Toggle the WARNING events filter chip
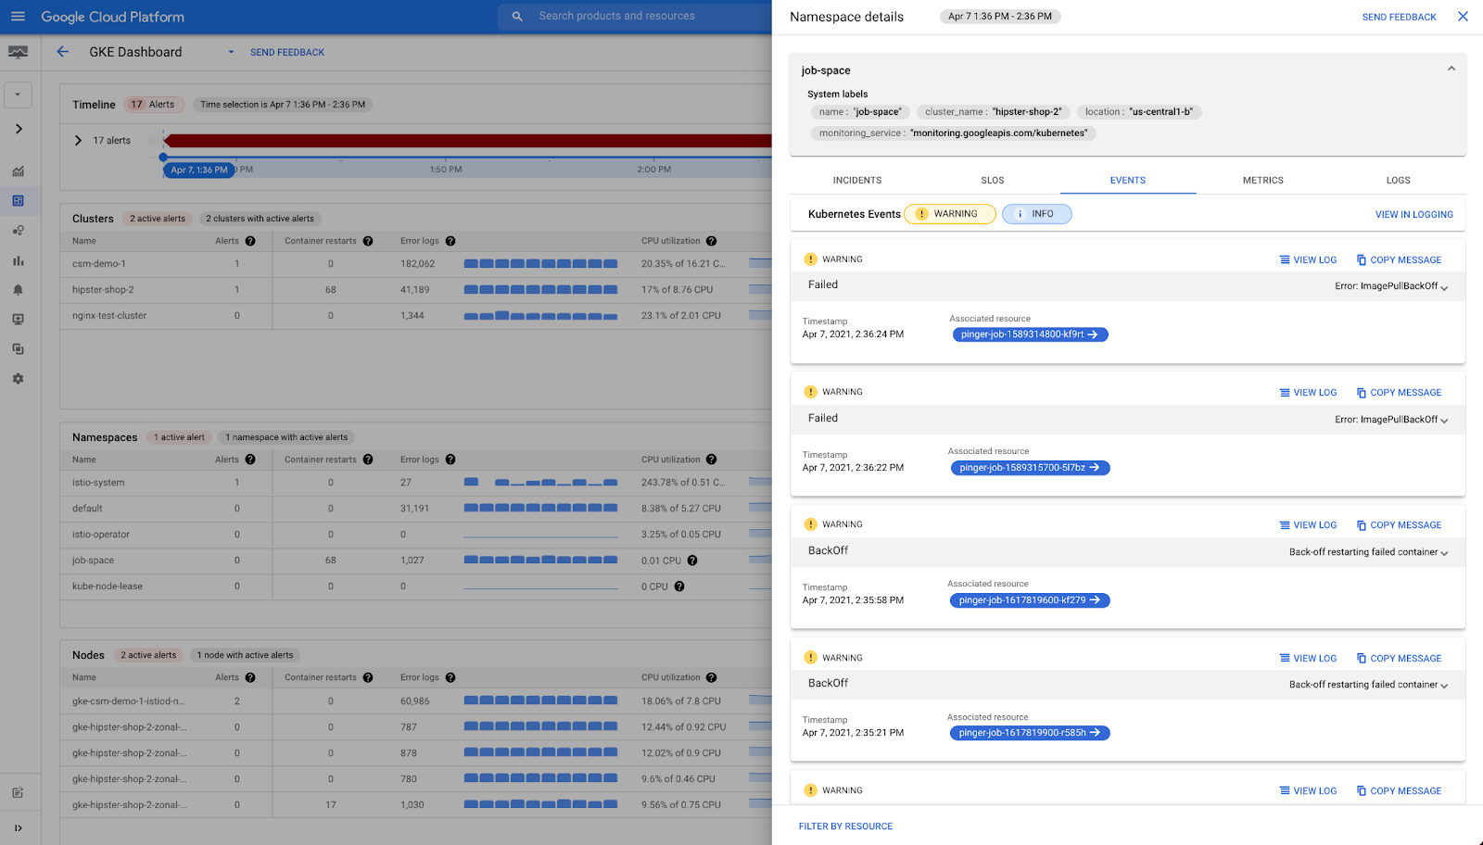 point(950,214)
